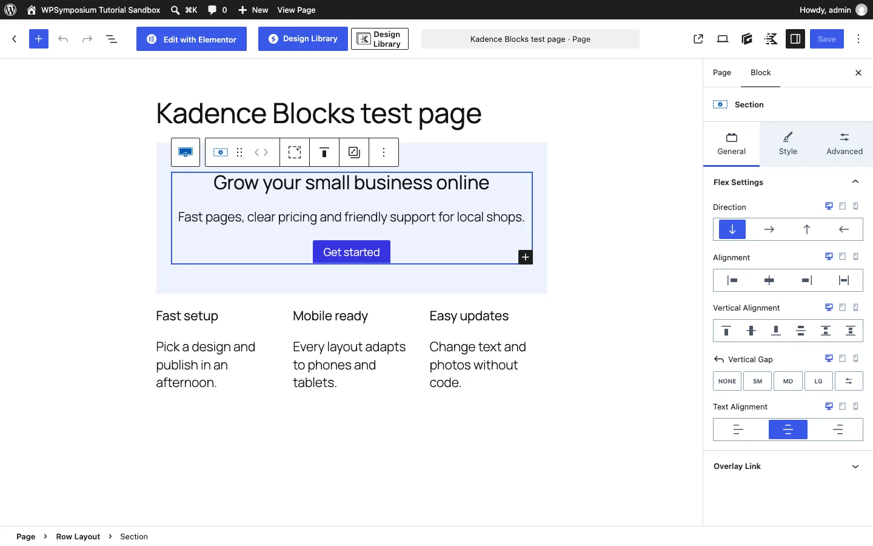The image size is (873, 546).
Task: Click the Kadence Blocks test page title bar
Action: pyautogui.click(x=530, y=39)
